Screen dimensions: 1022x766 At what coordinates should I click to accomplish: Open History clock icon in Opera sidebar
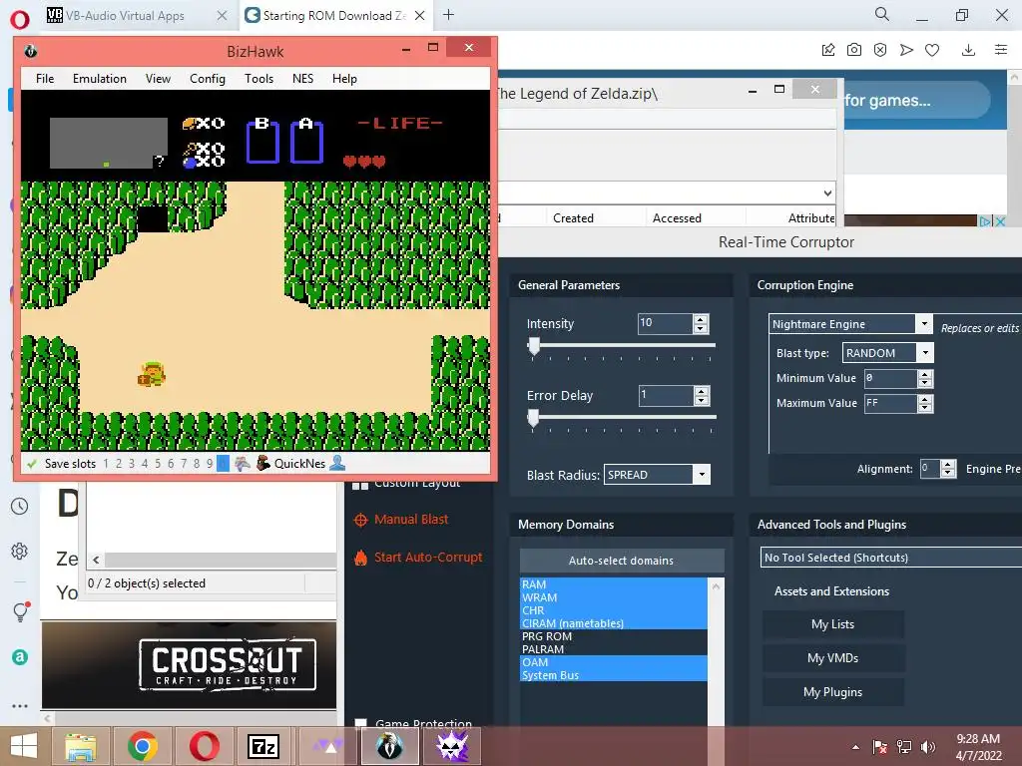[20, 506]
